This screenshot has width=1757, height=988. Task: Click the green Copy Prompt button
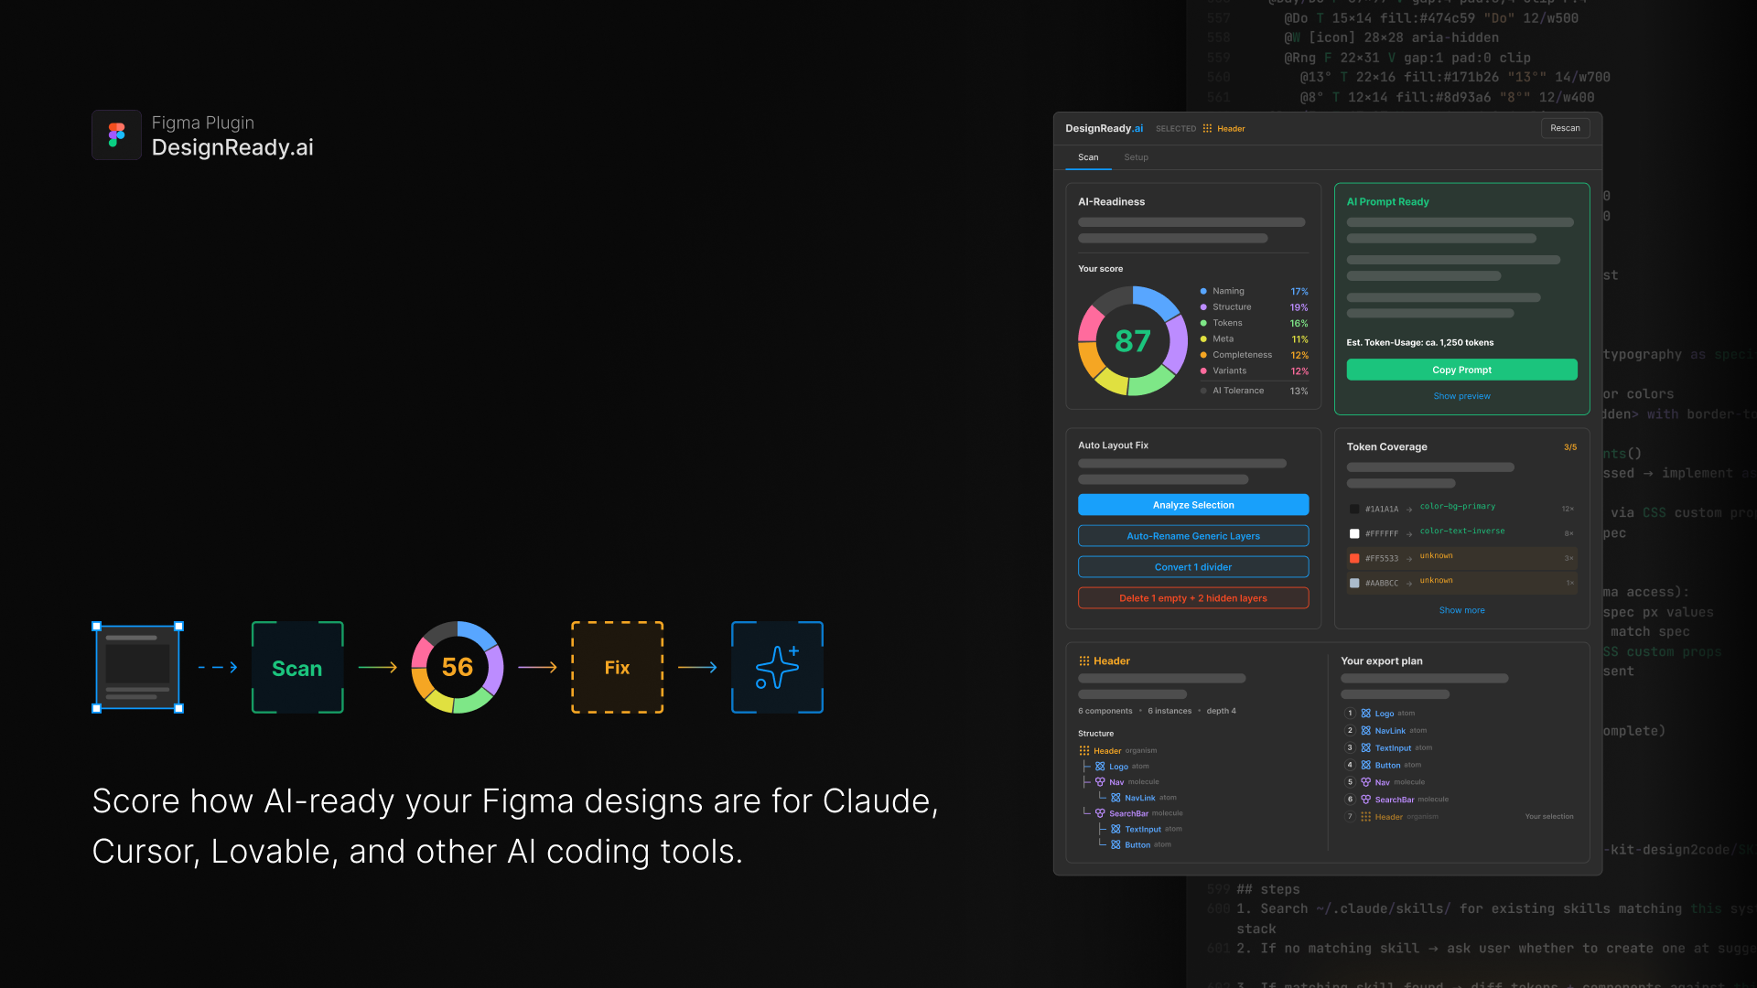[1461, 370]
